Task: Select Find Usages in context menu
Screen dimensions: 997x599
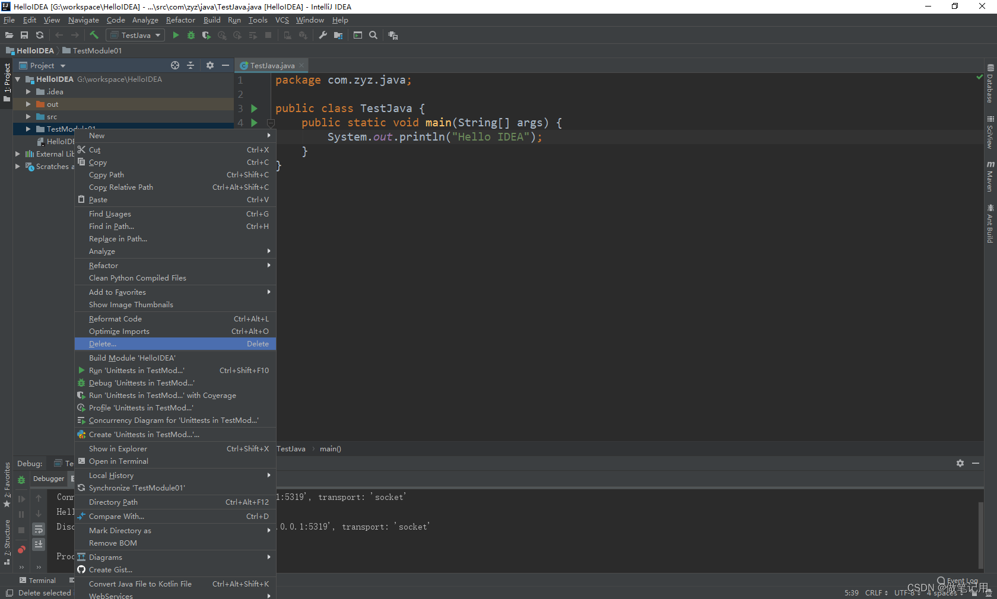Action: coord(175,214)
